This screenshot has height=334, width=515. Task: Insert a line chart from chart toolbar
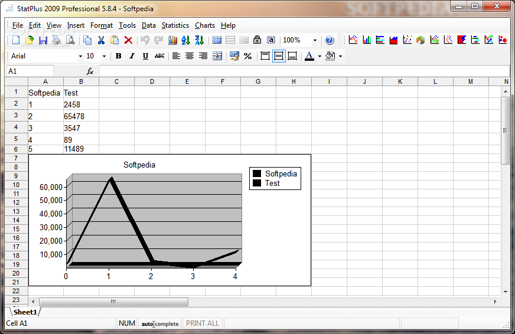click(353, 40)
